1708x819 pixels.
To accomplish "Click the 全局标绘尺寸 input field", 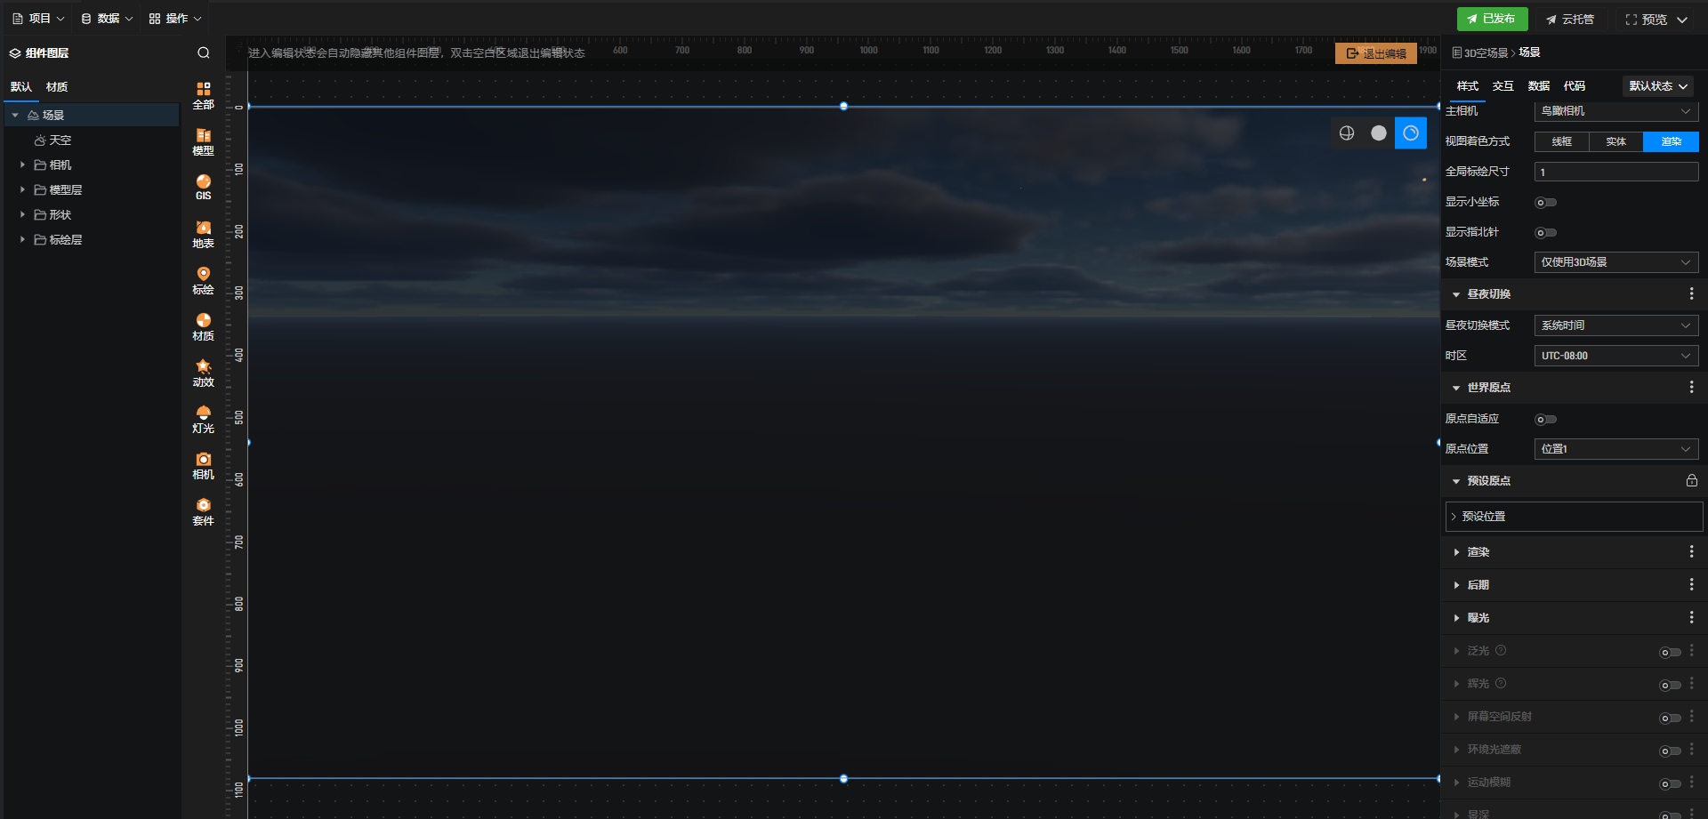I will [1615, 173].
